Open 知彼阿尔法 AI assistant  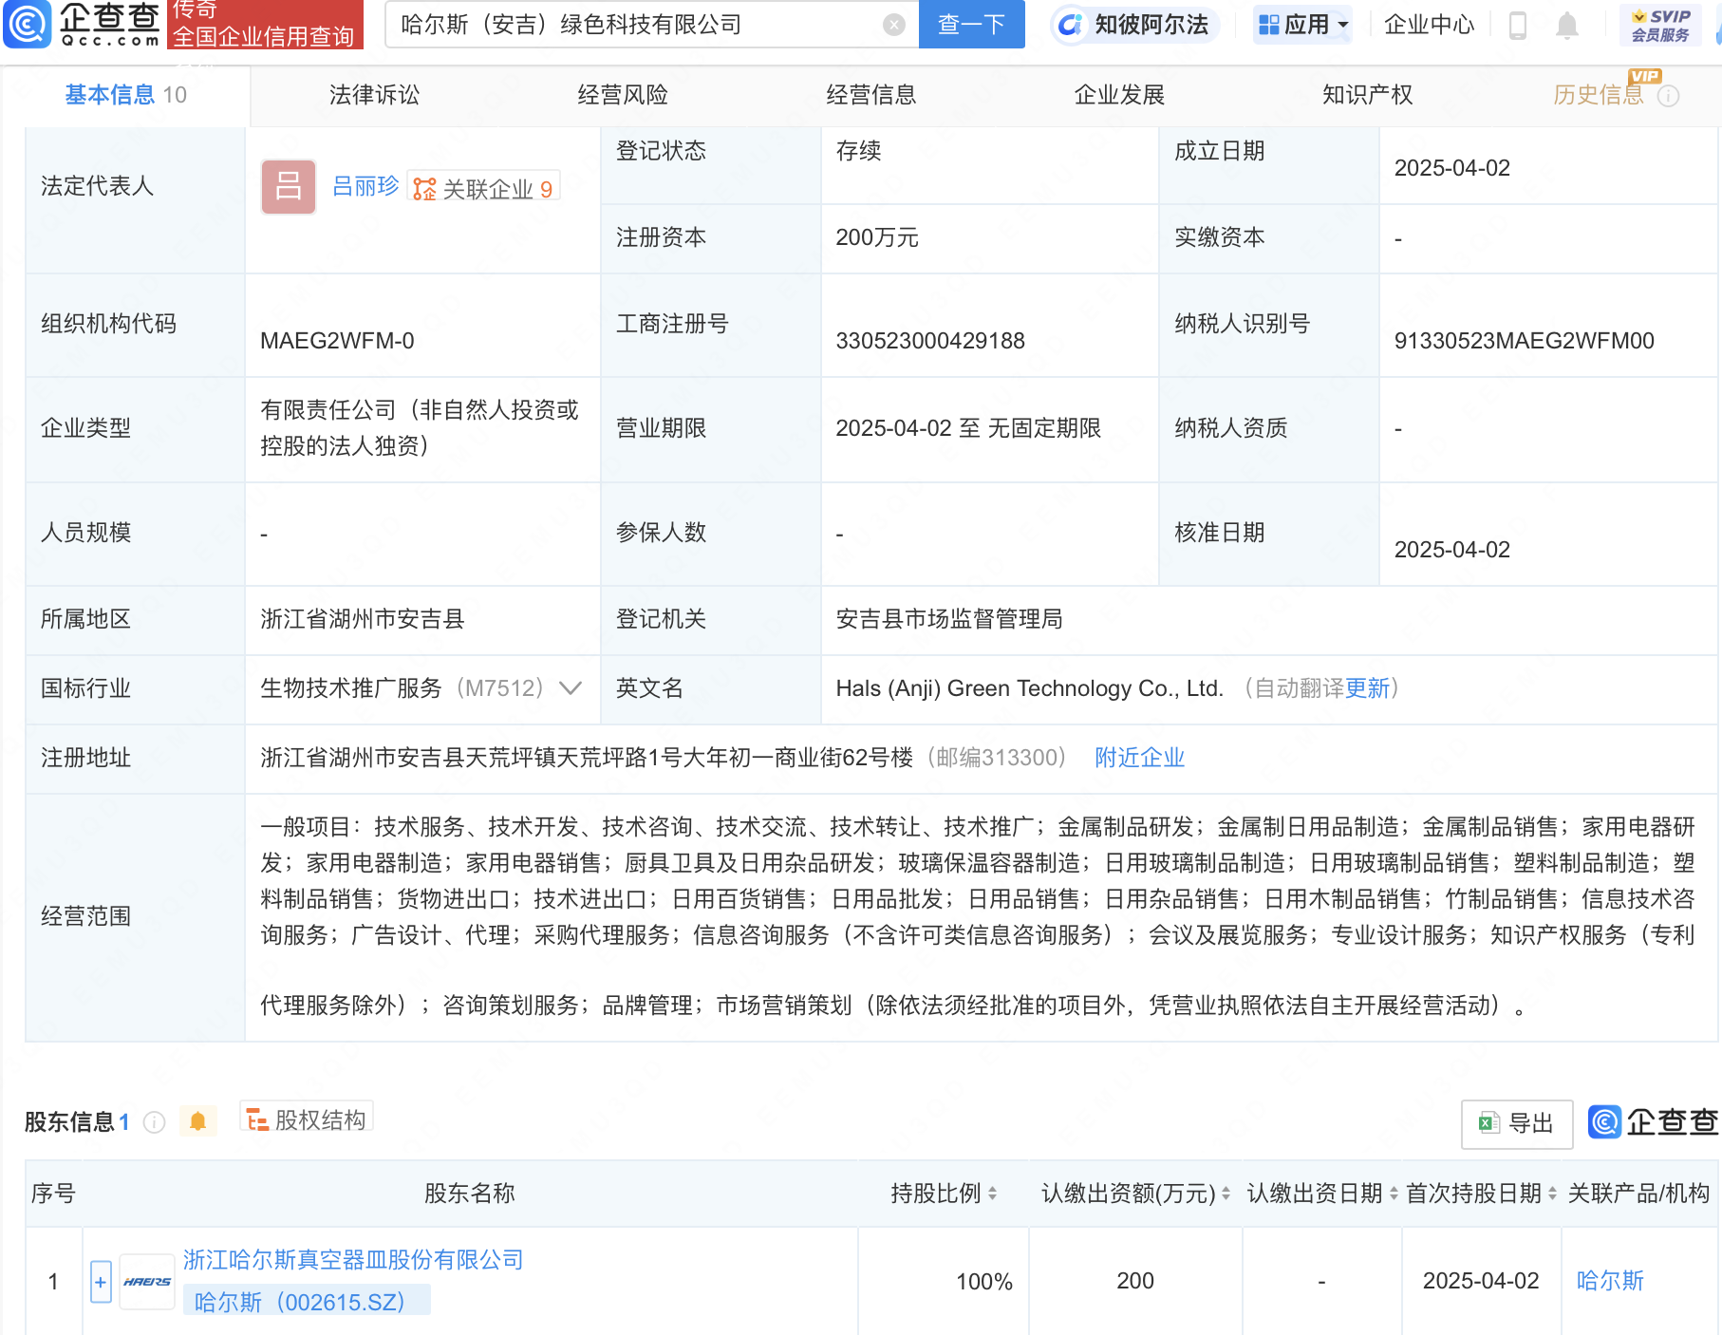[x=1134, y=25]
